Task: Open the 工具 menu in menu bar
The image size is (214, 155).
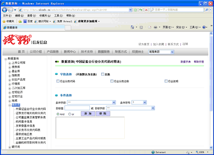Action: pos(59,16)
